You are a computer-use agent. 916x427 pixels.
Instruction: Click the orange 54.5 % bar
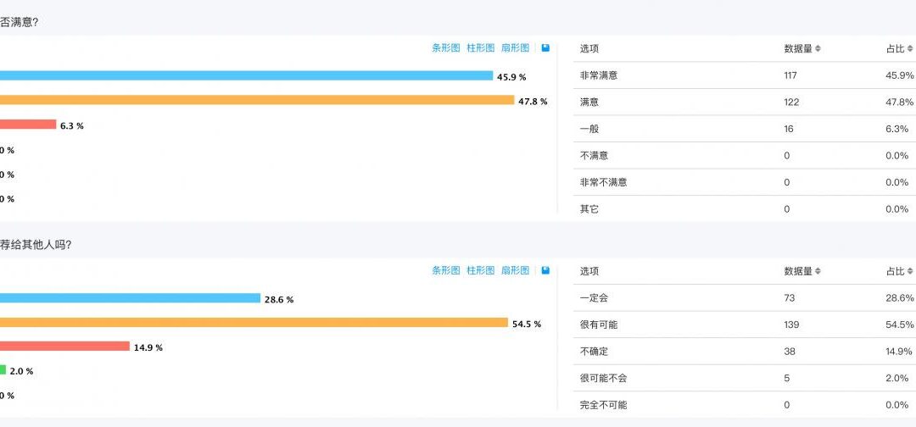click(254, 323)
